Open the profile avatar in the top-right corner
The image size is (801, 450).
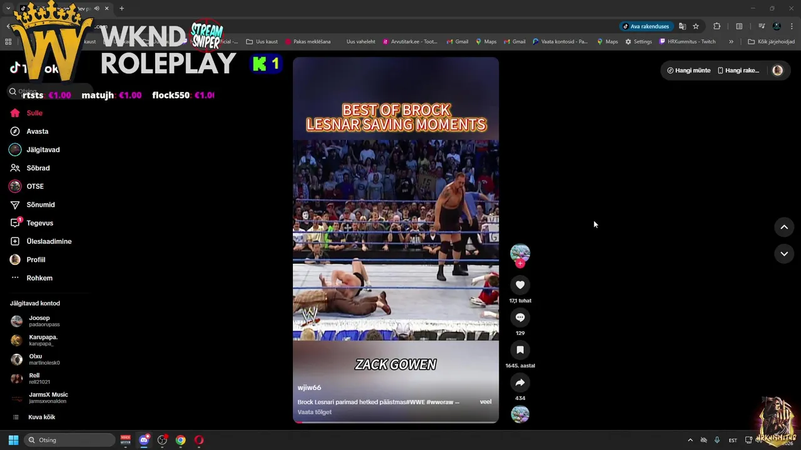777,71
